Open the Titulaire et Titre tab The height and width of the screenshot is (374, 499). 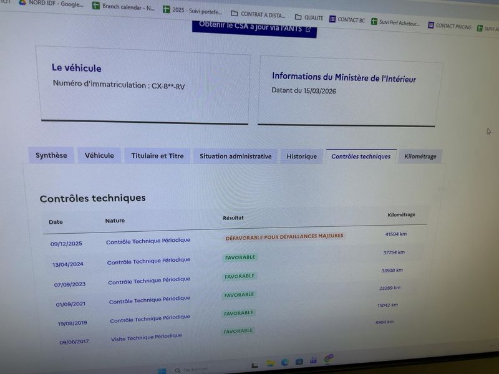coord(157,156)
